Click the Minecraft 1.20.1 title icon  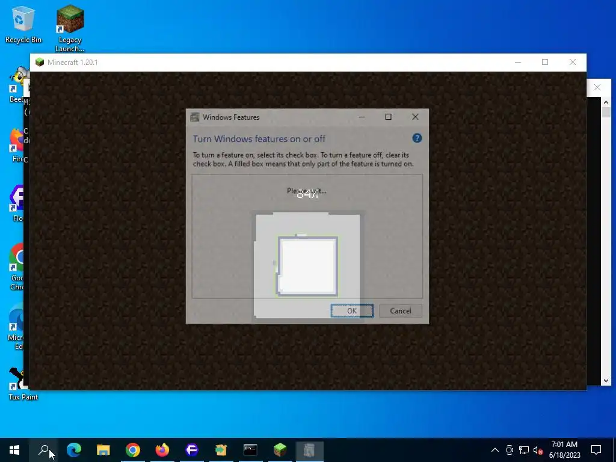click(x=40, y=63)
